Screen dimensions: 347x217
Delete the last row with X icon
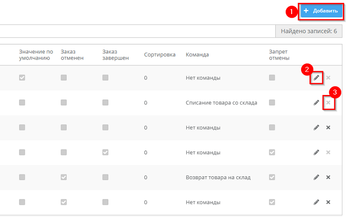coord(328,202)
